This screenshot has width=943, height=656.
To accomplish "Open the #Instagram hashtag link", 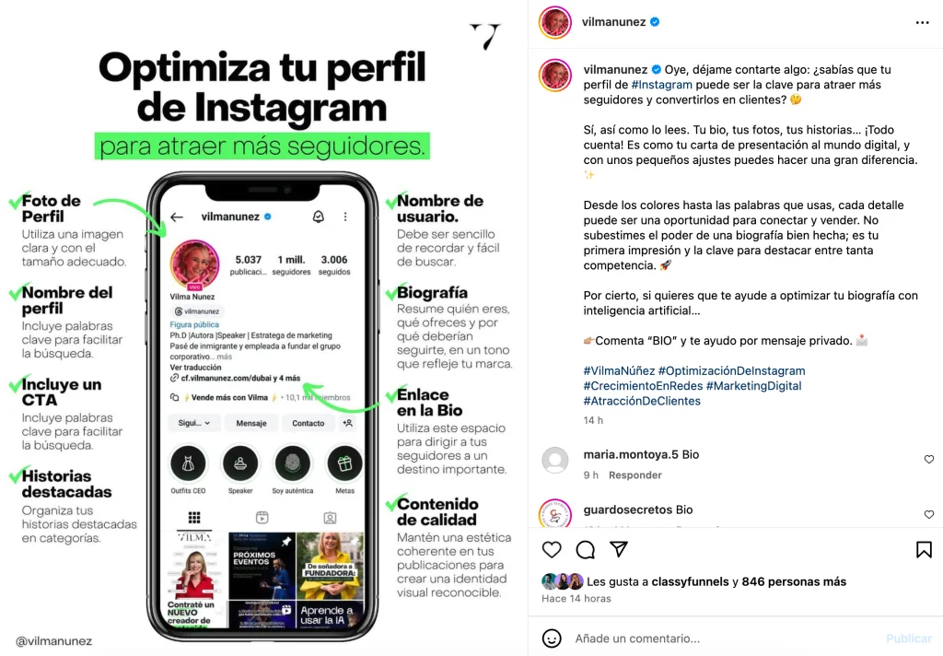I will point(661,85).
